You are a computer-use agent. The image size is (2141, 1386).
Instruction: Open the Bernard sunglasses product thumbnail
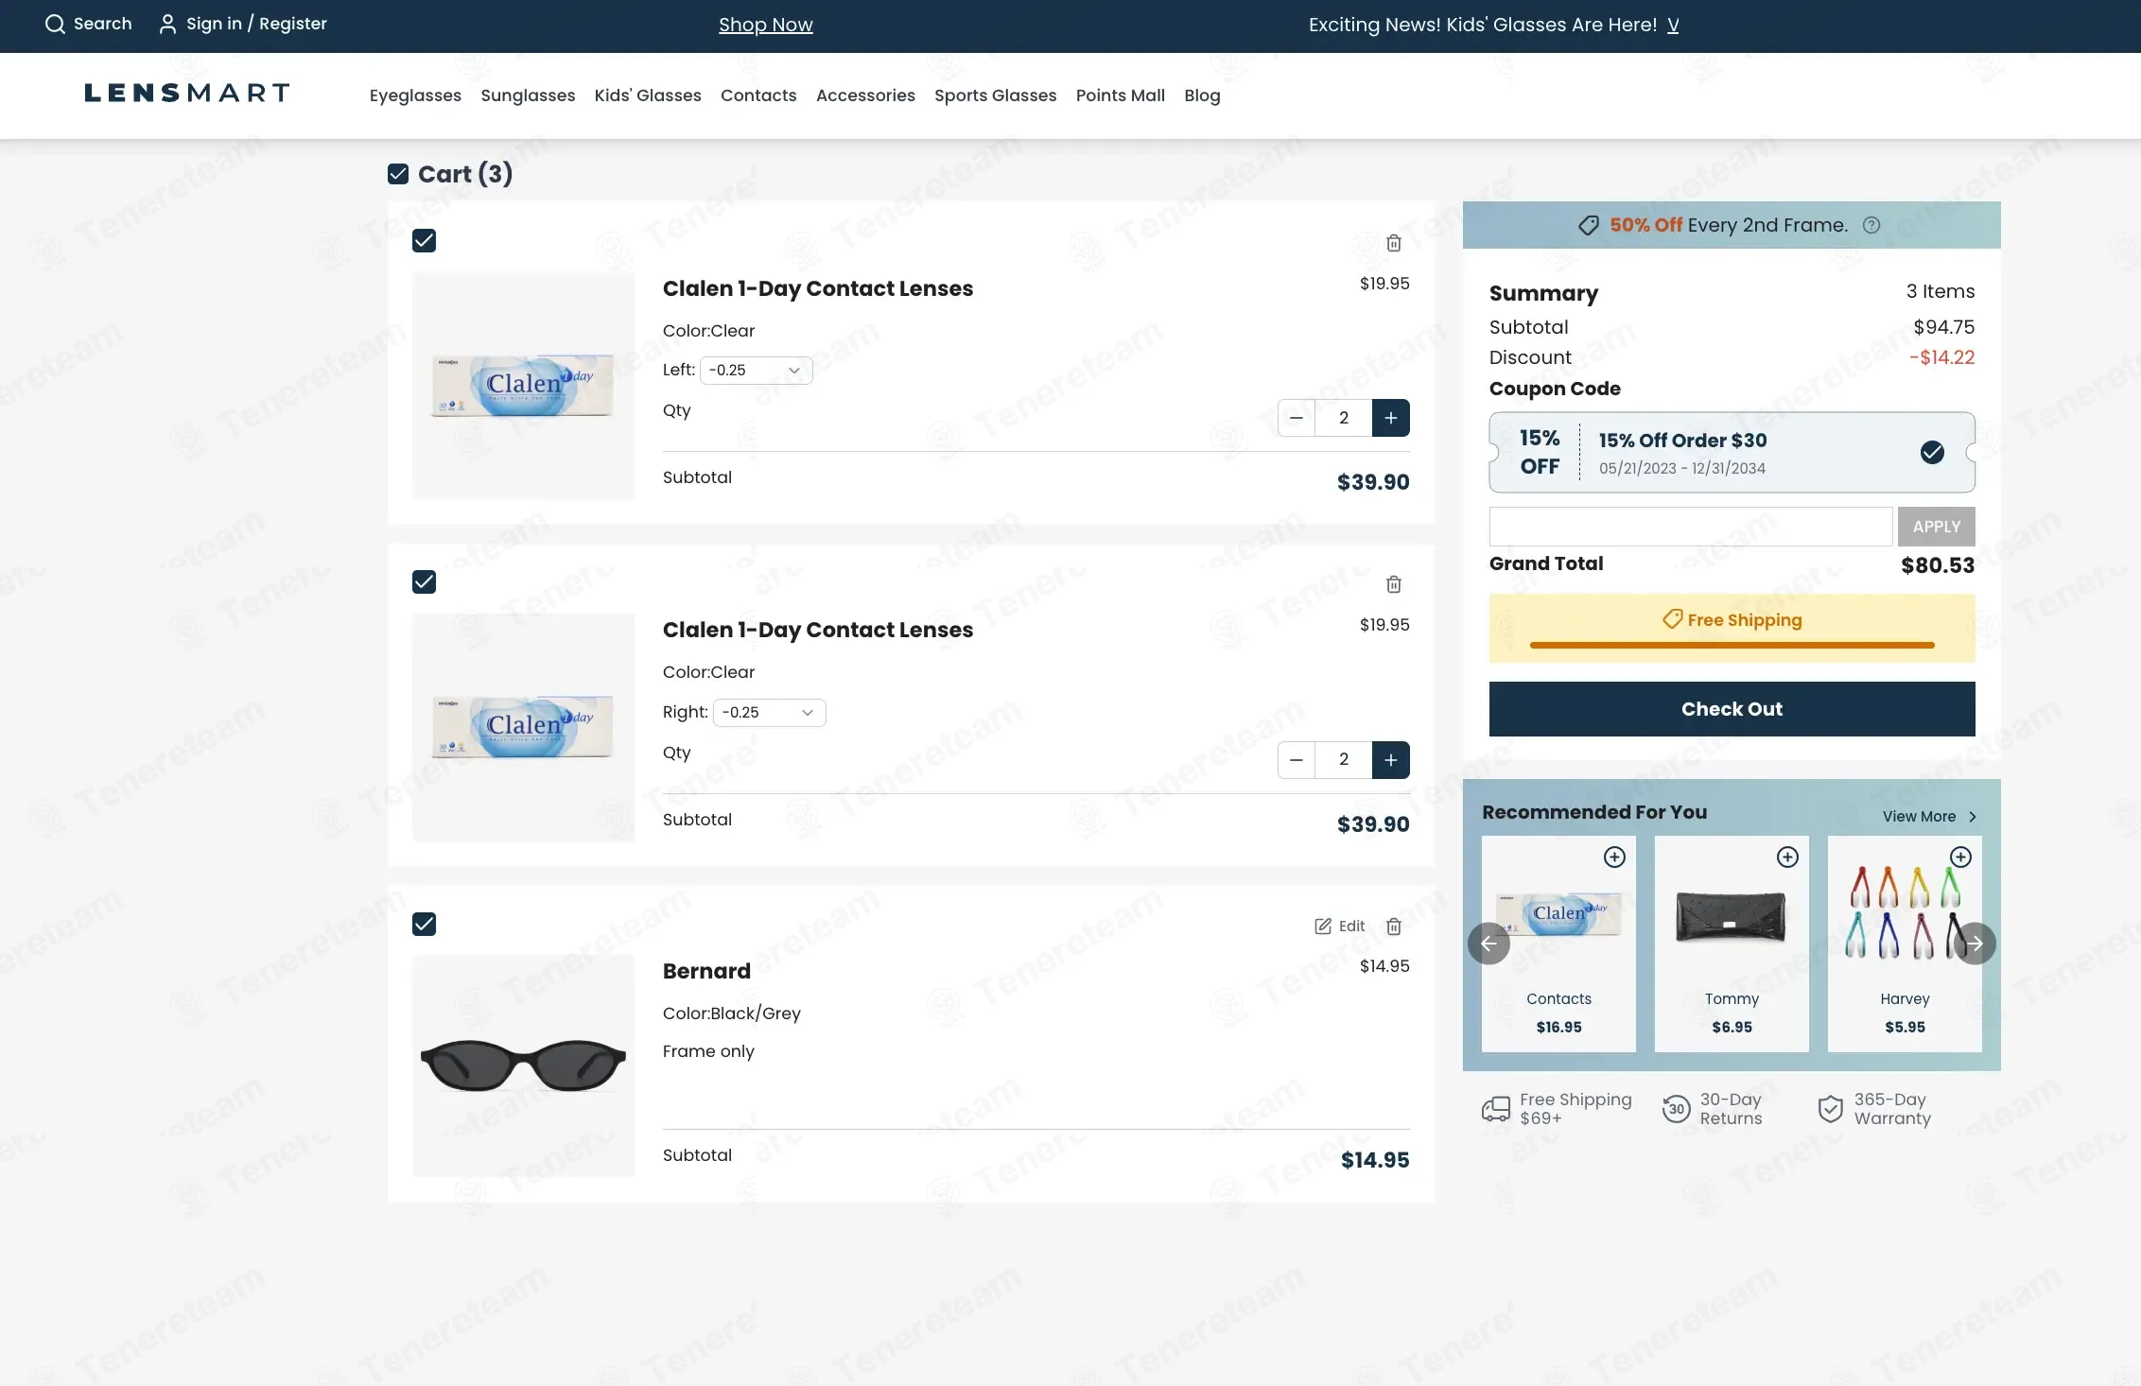click(523, 1065)
